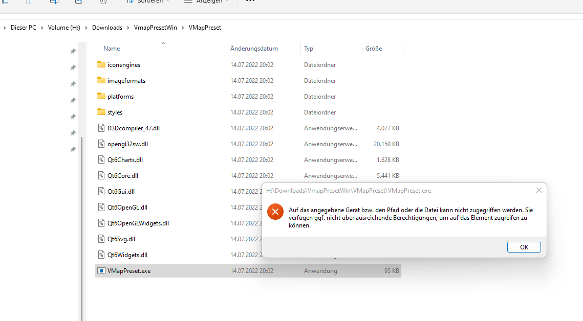583x321 pixels.
Task: Click the 4.077 KB size value
Action: click(x=388, y=128)
